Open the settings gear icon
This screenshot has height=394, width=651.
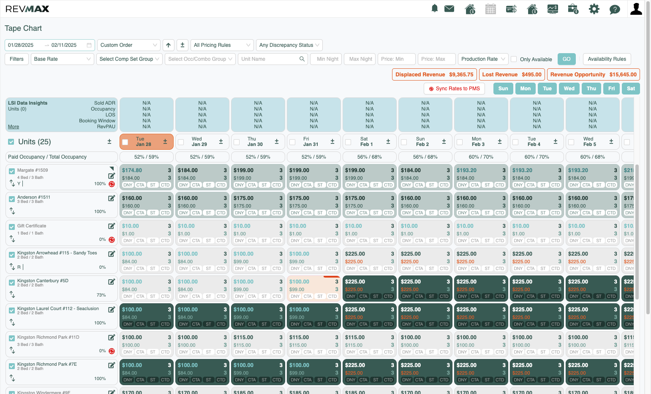click(x=594, y=9)
